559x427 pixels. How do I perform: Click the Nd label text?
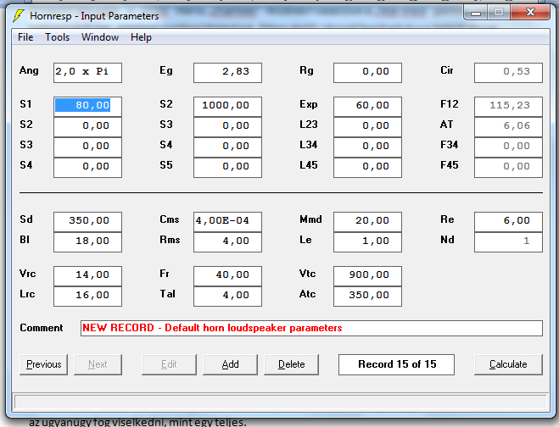click(447, 240)
